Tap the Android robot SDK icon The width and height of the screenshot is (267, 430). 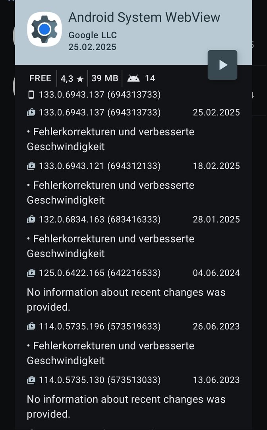coord(133,78)
